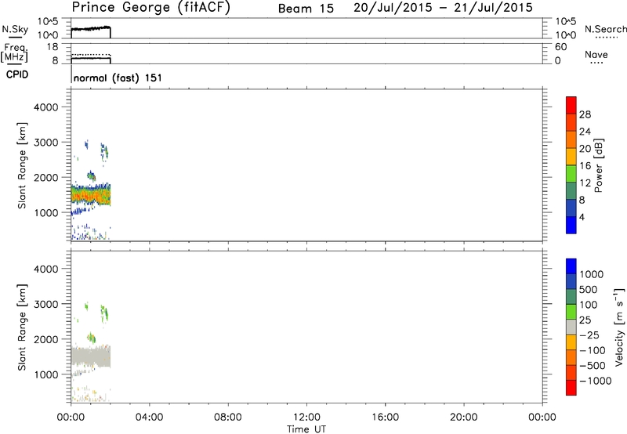Click the date range "20/Jul/2015 - 21/Jul/2015"
The width and height of the screenshot is (627, 434).
(x=443, y=8)
